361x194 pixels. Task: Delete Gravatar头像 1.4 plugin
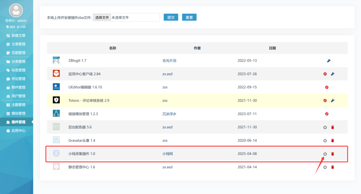click(332, 140)
